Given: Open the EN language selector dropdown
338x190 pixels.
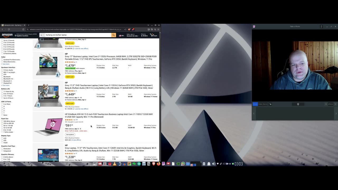Looking at the screenshot, I should coord(122,35).
